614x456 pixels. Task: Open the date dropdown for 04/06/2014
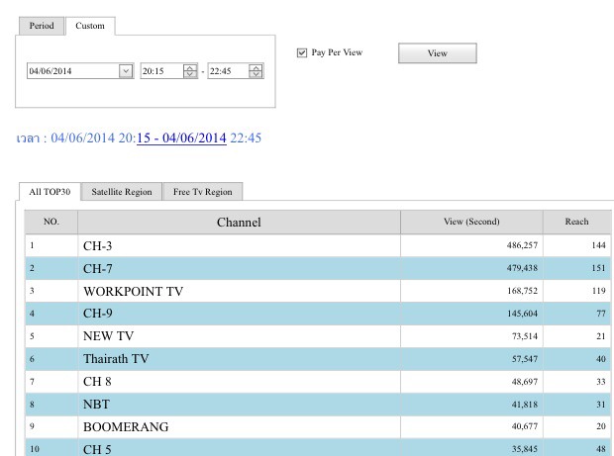pos(126,71)
